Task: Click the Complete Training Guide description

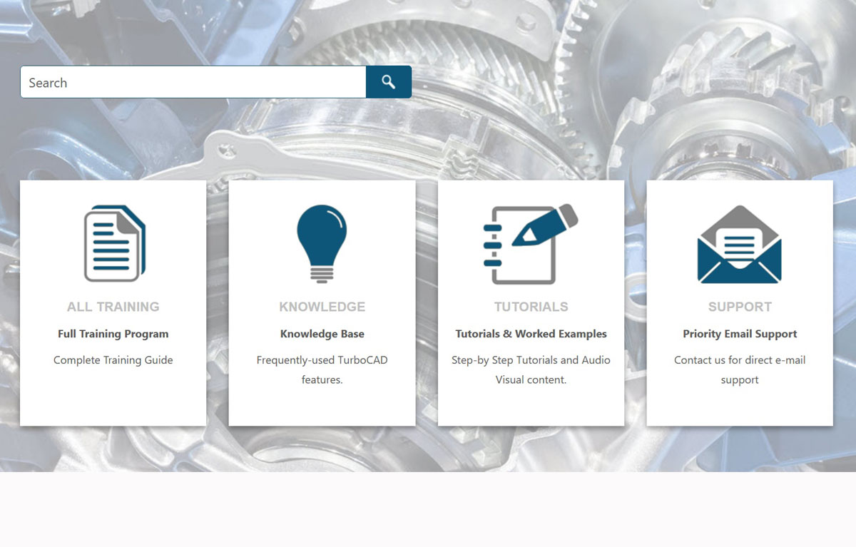Action: (113, 360)
